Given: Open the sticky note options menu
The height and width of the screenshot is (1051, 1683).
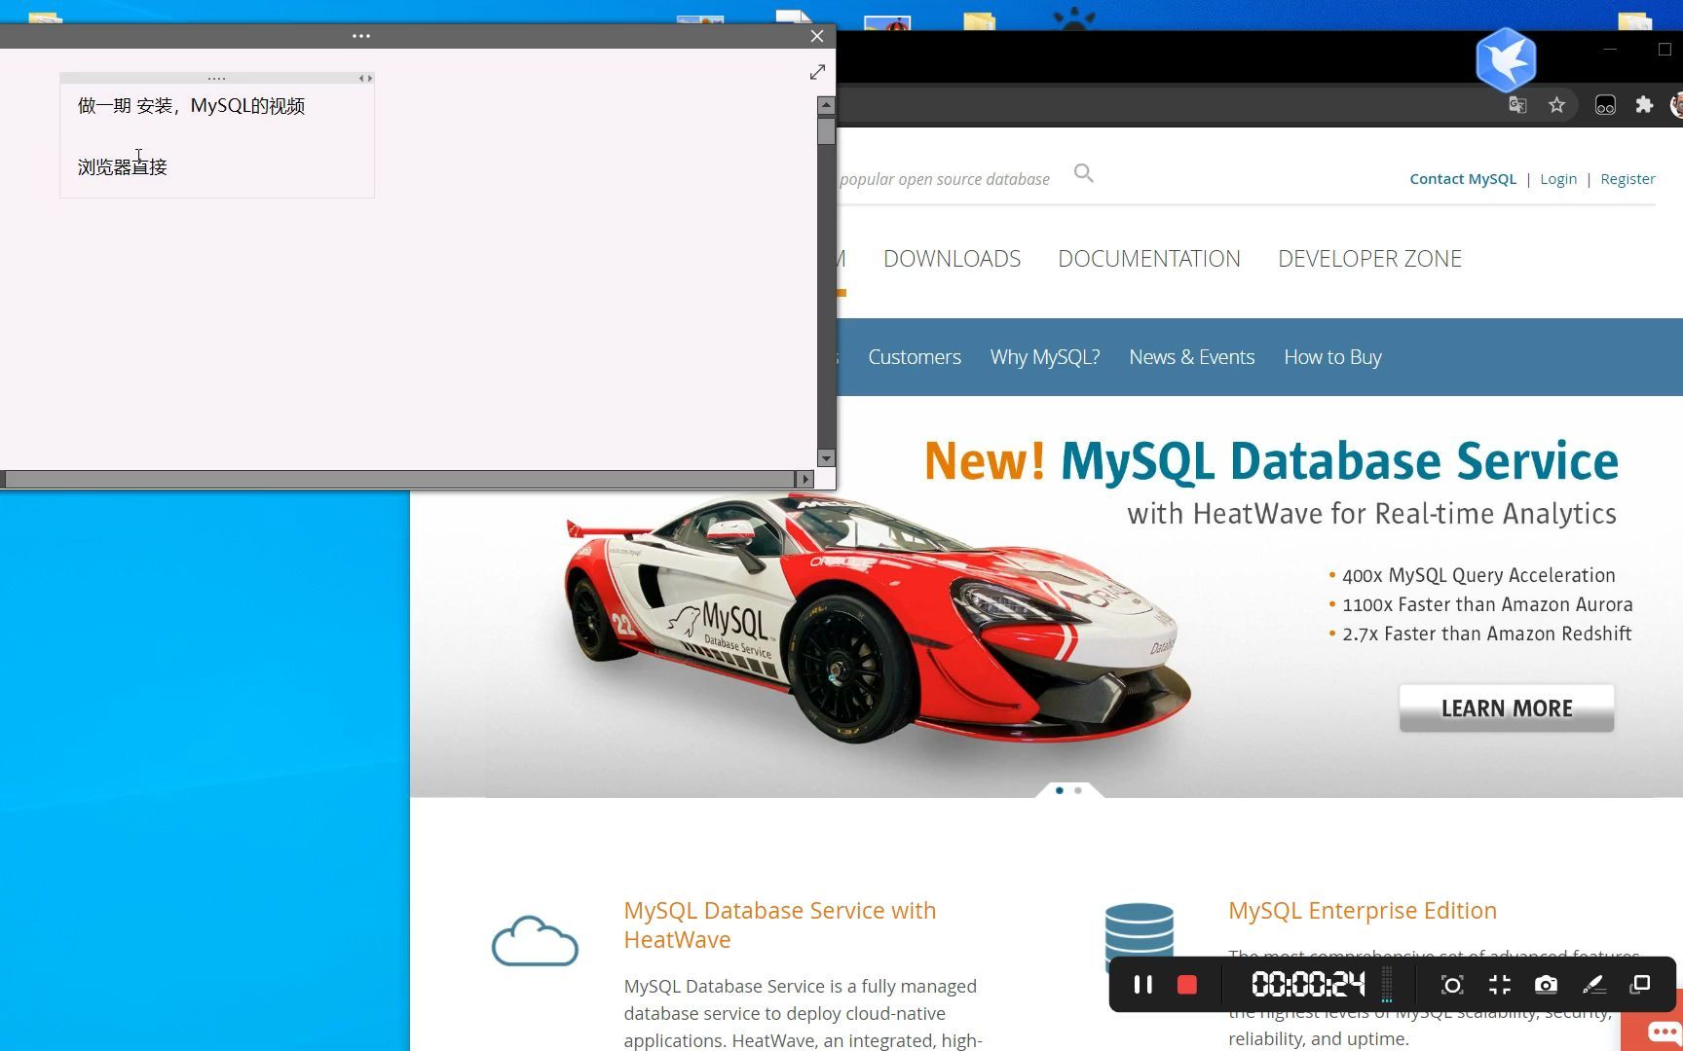Looking at the screenshot, I should tap(361, 36).
